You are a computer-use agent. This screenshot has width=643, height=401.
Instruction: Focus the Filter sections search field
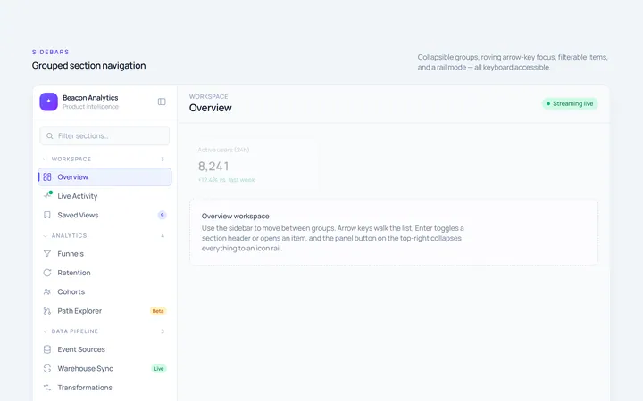pos(104,135)
